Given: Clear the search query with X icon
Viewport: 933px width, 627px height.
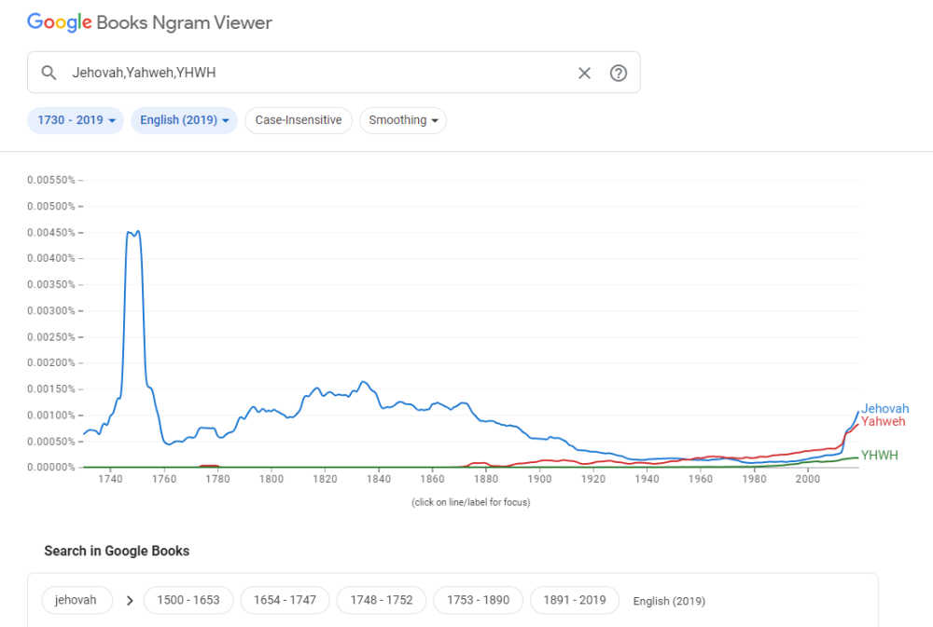Looking at the screenshot, I should coord(584,73).
